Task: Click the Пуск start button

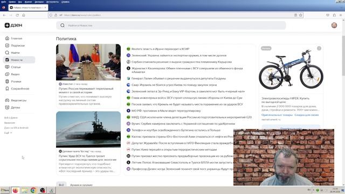Action: (x=5, y=190)
